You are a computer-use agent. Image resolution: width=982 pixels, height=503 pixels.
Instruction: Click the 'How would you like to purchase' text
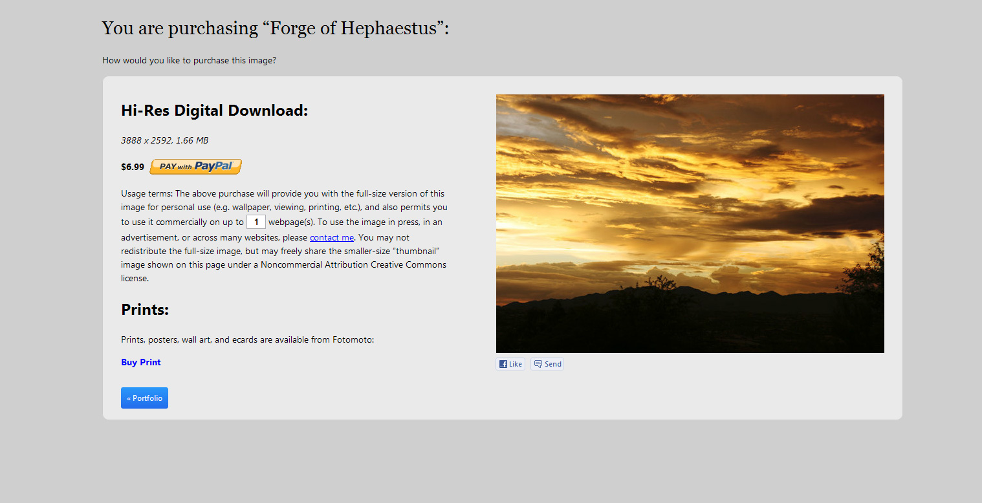190,61
